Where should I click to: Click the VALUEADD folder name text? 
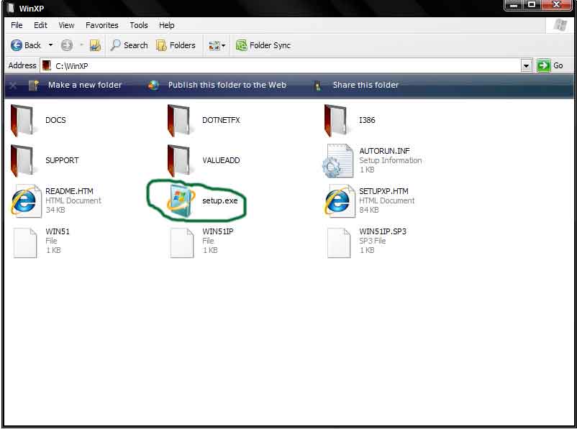(x=221, y=160)
